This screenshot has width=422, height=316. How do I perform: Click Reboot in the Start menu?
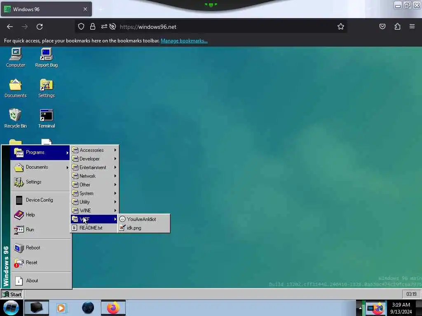[40, 248]
